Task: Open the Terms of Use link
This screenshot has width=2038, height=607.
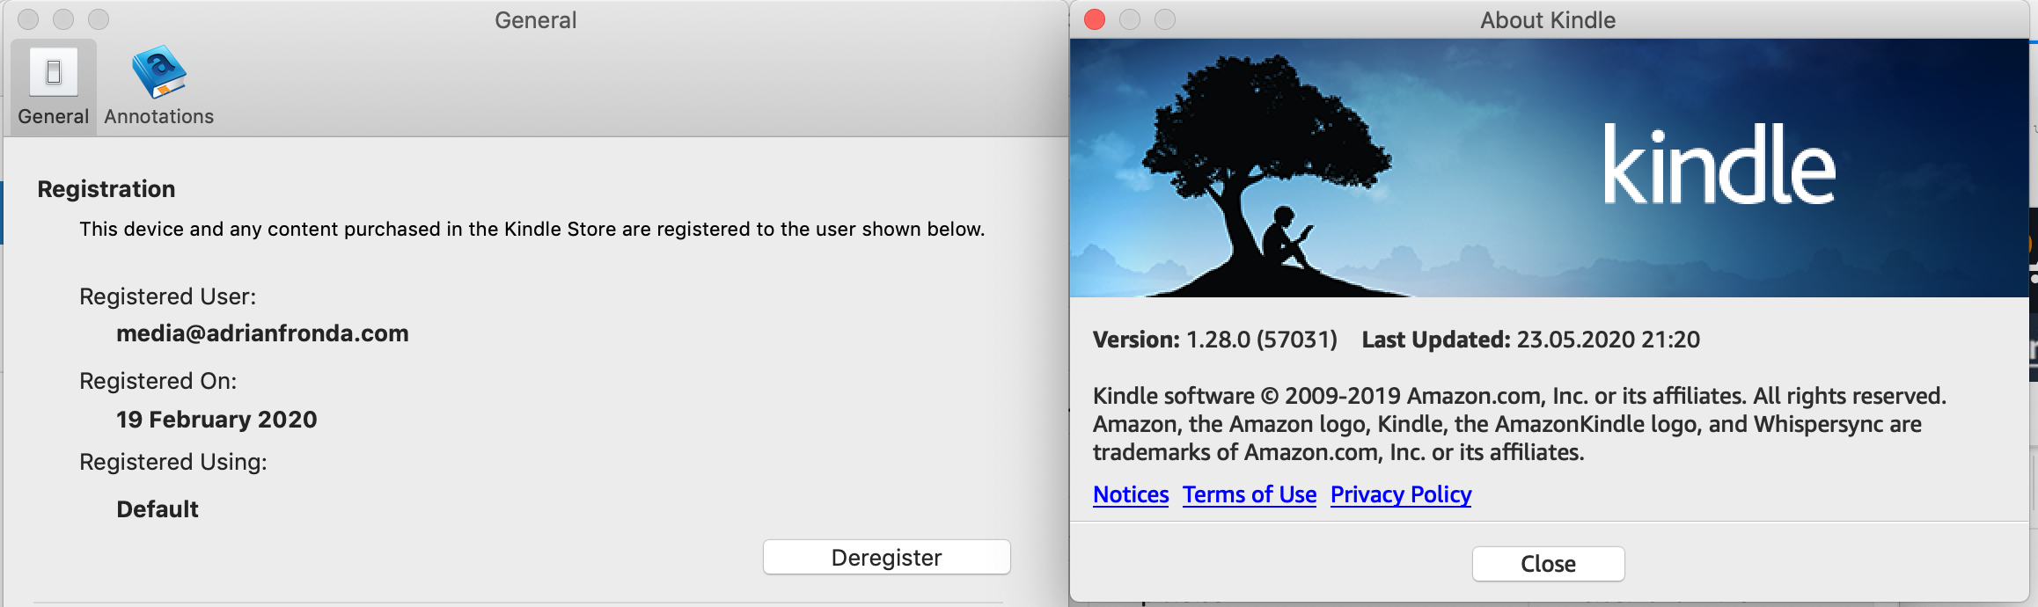Action: 1250,494
